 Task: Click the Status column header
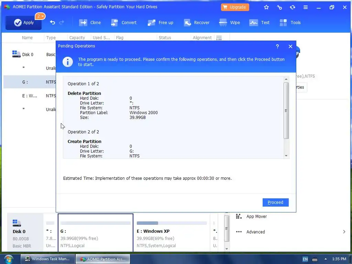coord(165,38)
